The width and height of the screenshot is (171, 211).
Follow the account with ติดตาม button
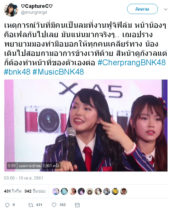(x=142, y=9)
